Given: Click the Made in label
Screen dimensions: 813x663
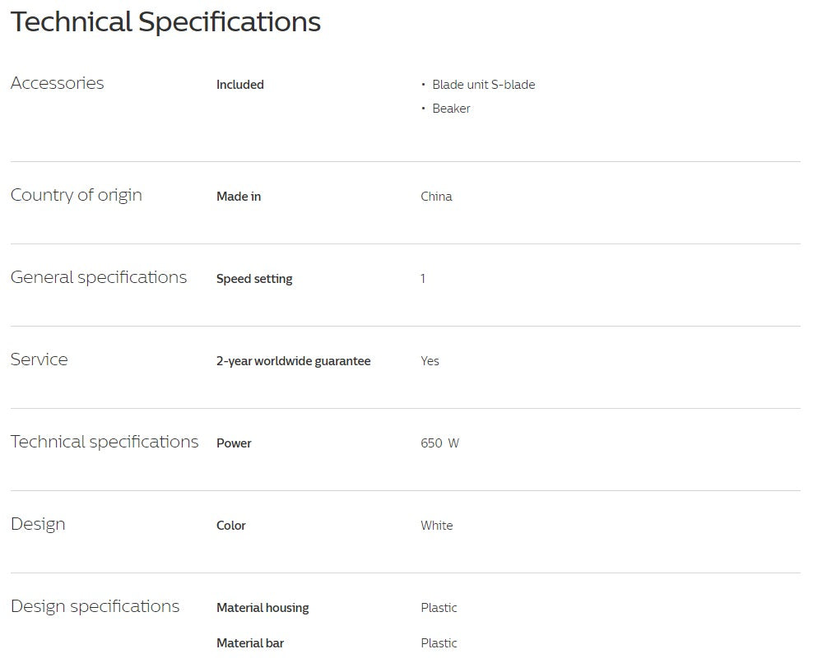Looking at the screenshot, I should tap(239, 197).
